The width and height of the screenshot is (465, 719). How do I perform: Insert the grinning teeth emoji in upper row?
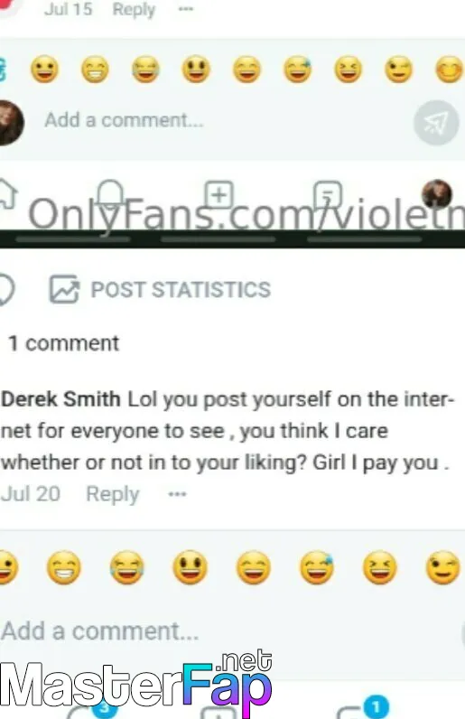coord(95,70)
